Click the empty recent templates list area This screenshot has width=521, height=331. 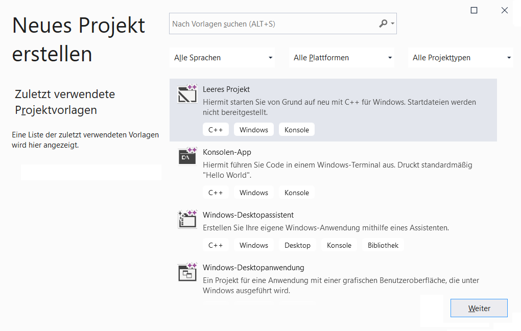(90, 172)
